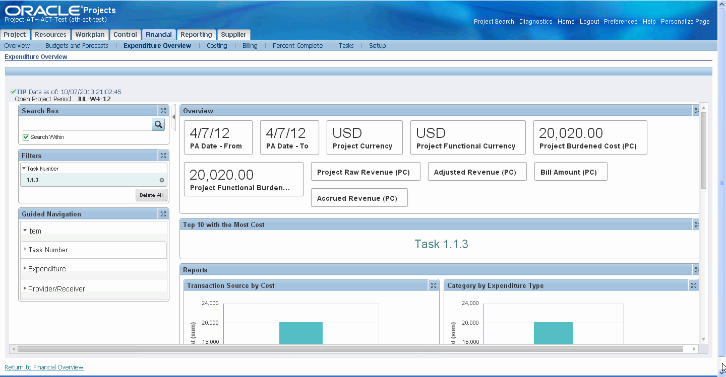Expand the Provider/Receiver navigation section
726x377 pixels.
(25, 288)
